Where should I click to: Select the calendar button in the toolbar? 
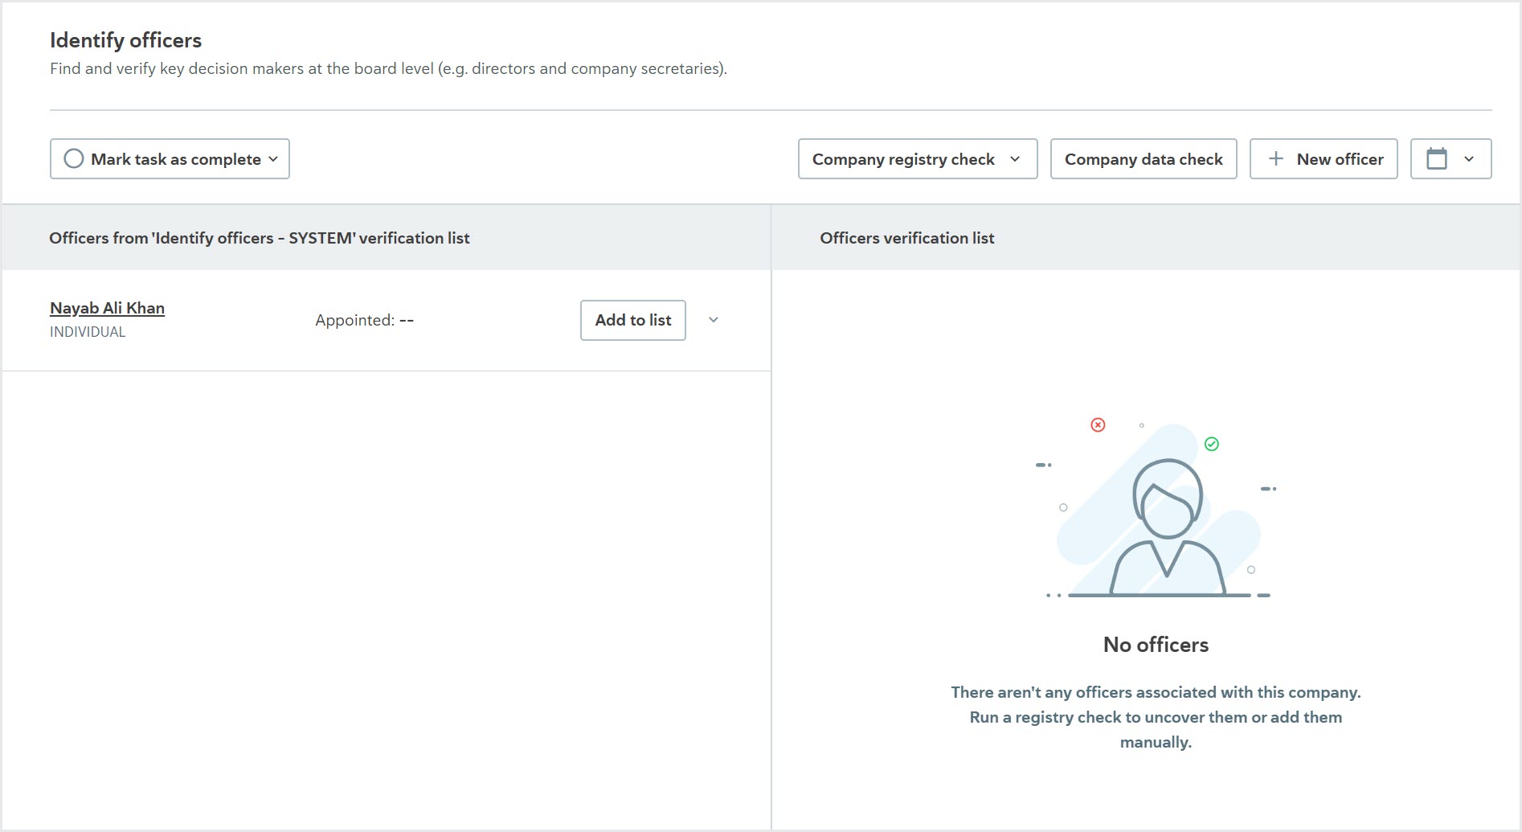[x=1450, y=158]
